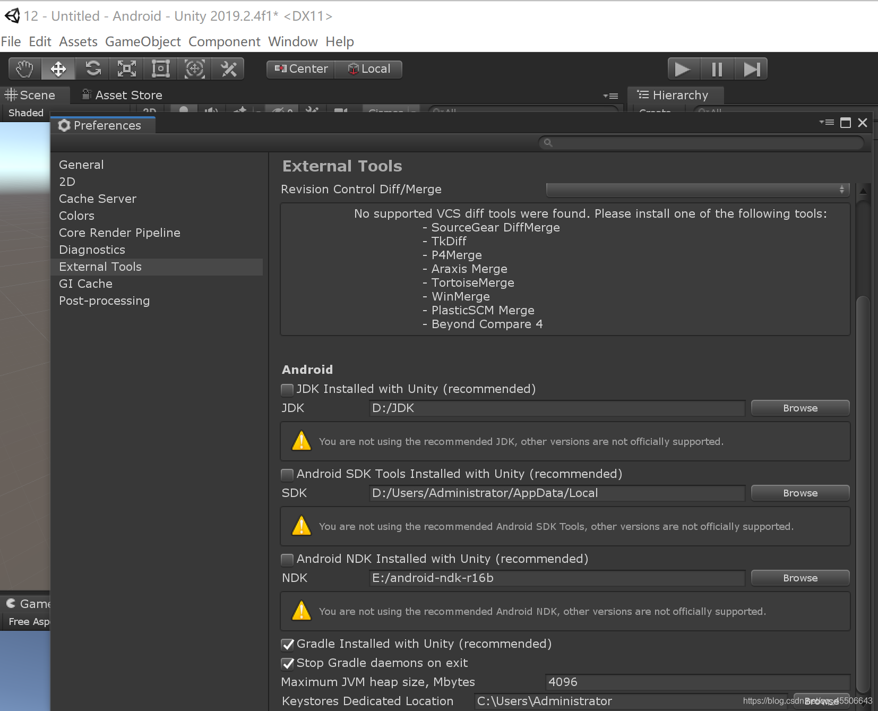Viewport: 878px width, 711px height.
Task: Click scrollbar up arrow in External Tools
Action: pos(863,191)
